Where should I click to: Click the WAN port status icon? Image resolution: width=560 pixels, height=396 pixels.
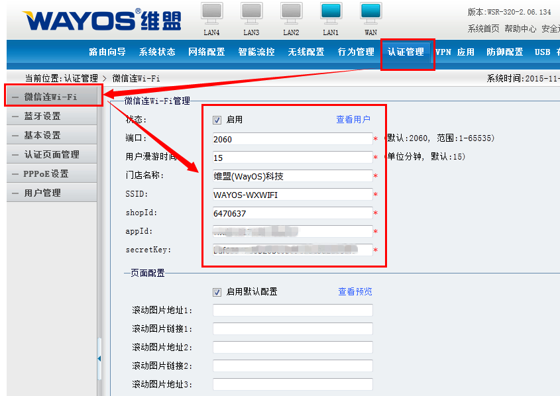[x=370, y=13]
